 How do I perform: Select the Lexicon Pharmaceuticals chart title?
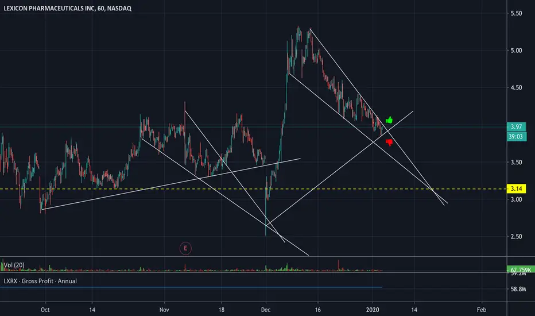point(68,8)
